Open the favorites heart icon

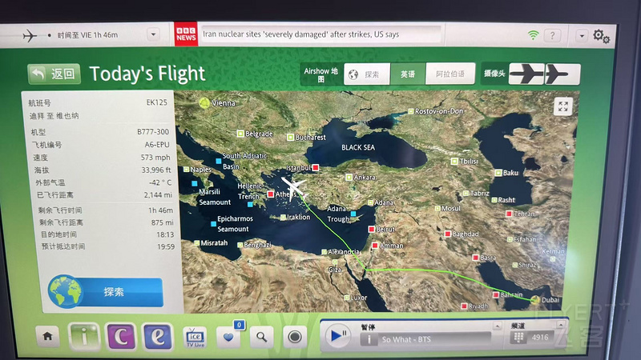[x=228, y=337]
